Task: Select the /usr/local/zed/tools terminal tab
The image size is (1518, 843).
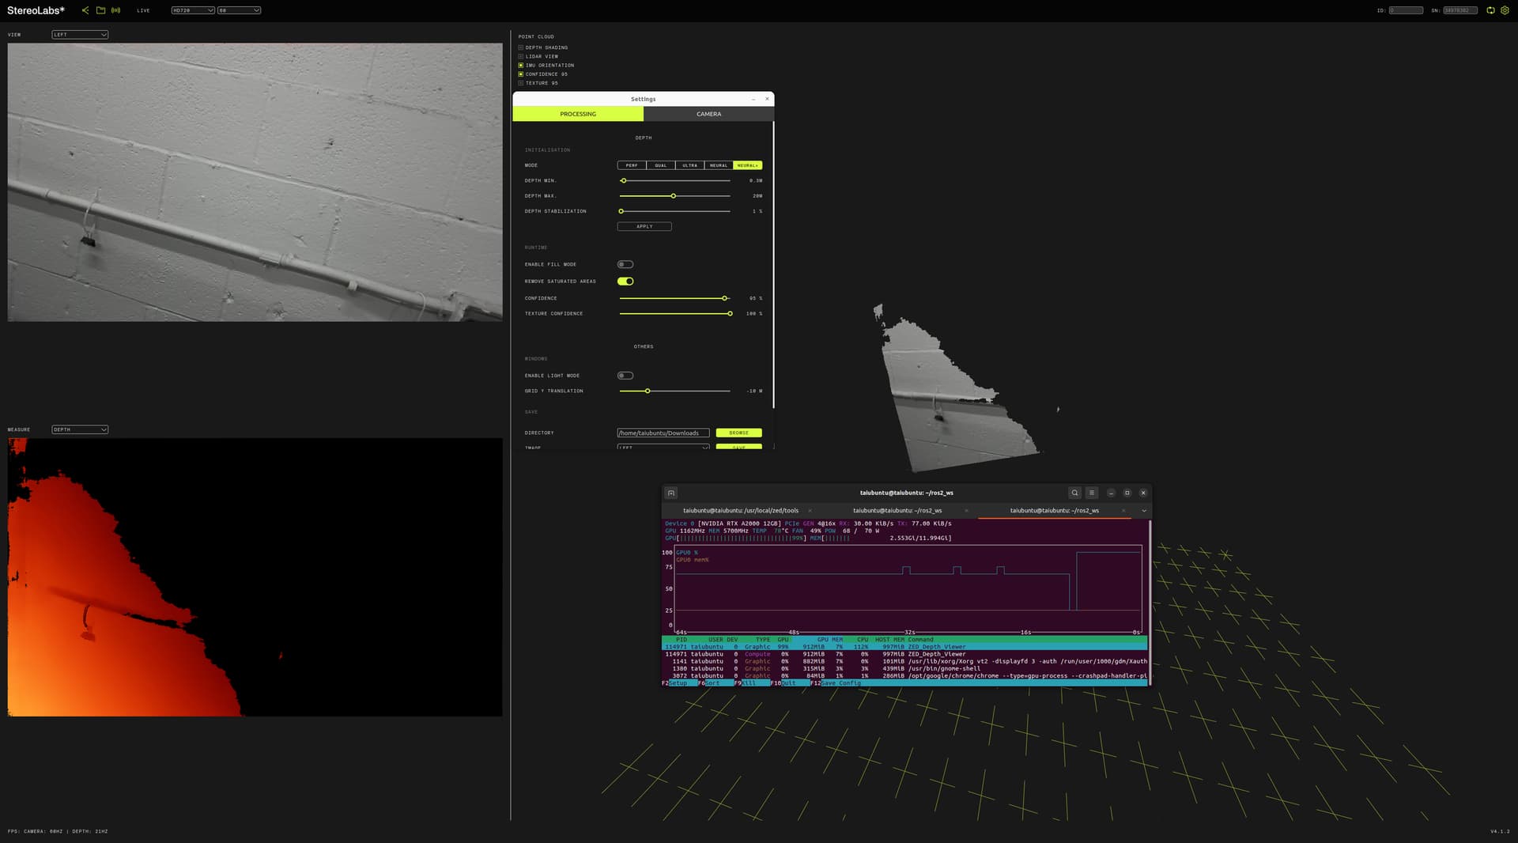Action: click(741, 511)
